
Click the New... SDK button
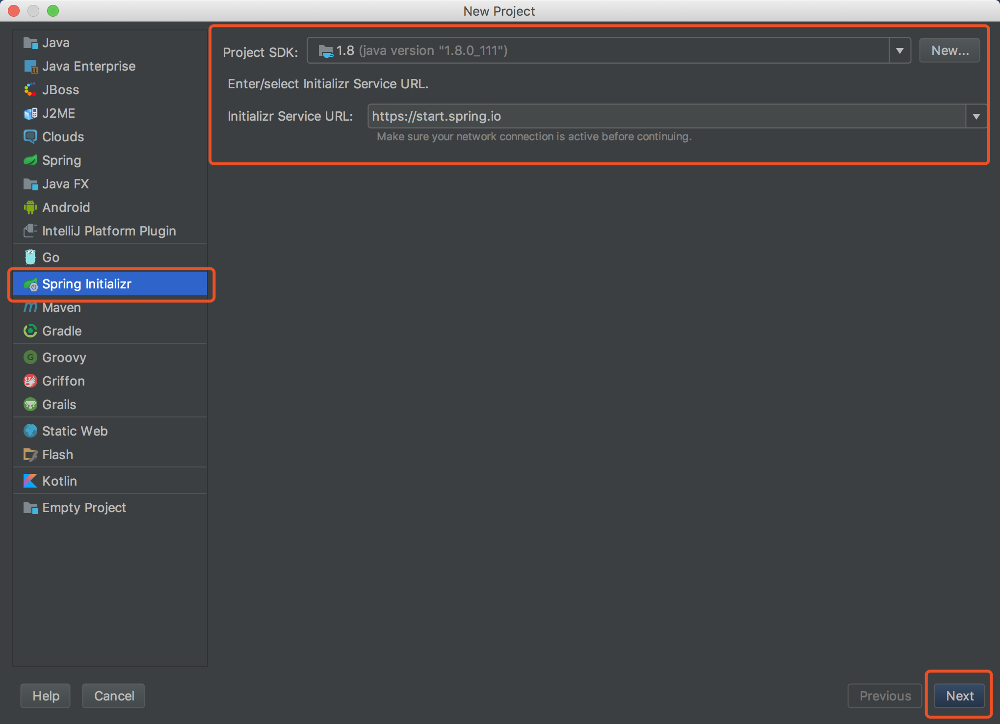point(949,51)
